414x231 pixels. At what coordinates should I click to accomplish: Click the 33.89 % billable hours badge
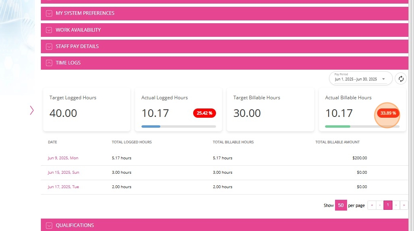[388, 113]
